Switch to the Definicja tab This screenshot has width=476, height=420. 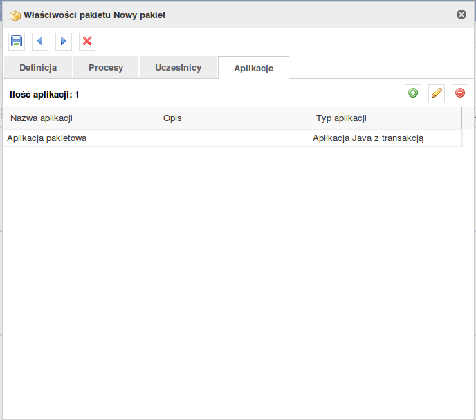coord(38,67)
